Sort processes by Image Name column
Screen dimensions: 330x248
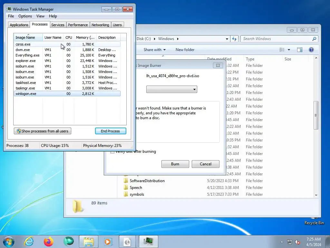click(x=28, y=37)
